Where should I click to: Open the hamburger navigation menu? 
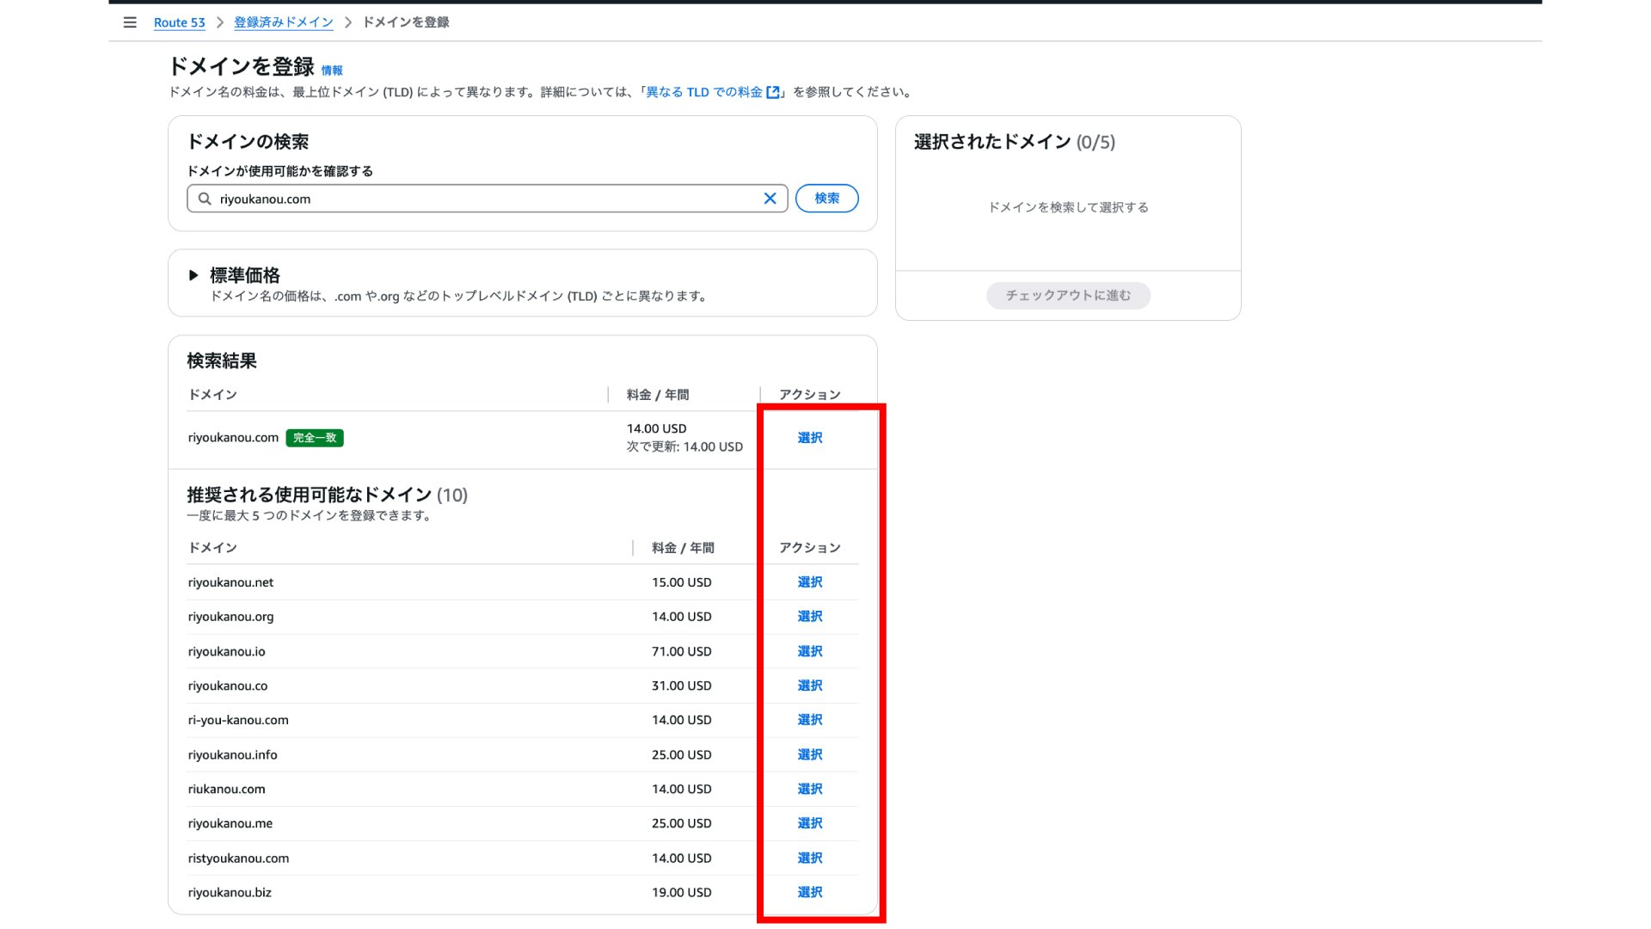130,22
